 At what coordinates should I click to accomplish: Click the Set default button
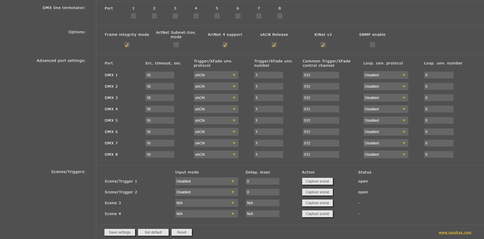[x=153, y=232]
